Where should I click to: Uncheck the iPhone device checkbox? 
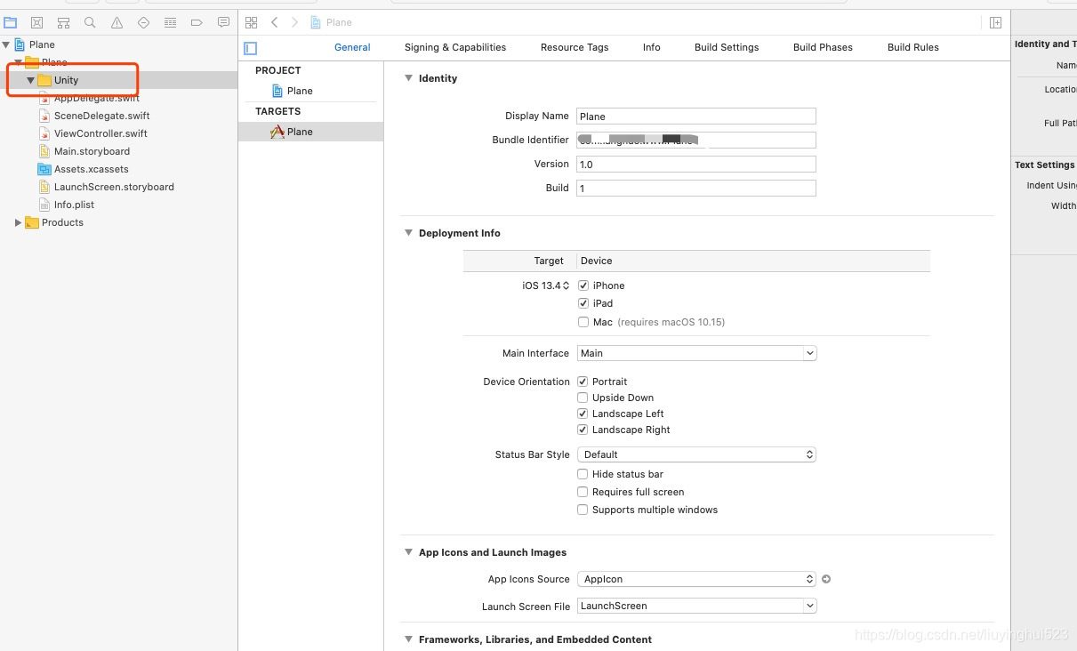tap(583, 285)
